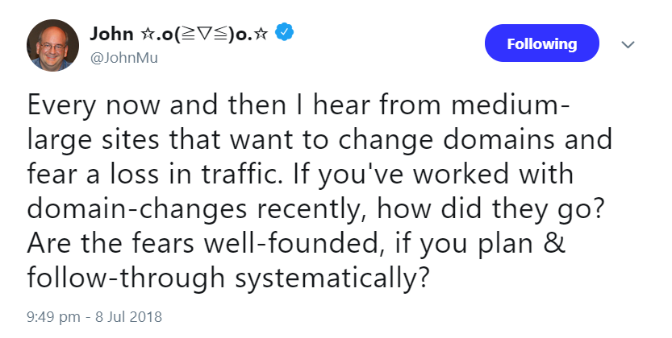Click the blue verified badge icon
672x338 pixels.
pyautogui.click(x=285, y=34)
